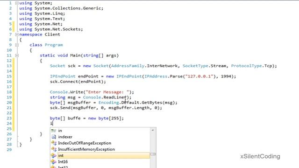Click the IntelliSense list scroll-up arrow

(153, 130)
